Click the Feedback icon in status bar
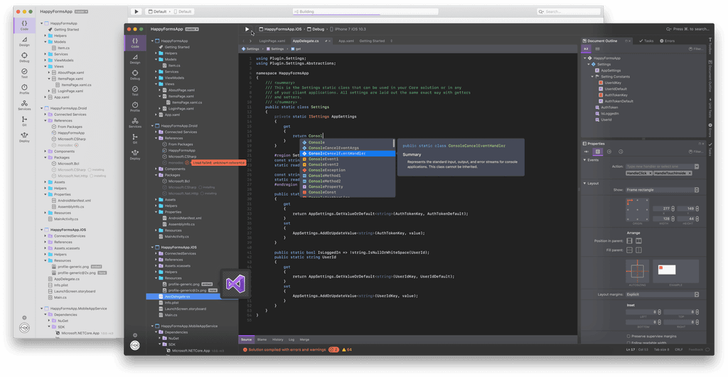 click(707, 349)
